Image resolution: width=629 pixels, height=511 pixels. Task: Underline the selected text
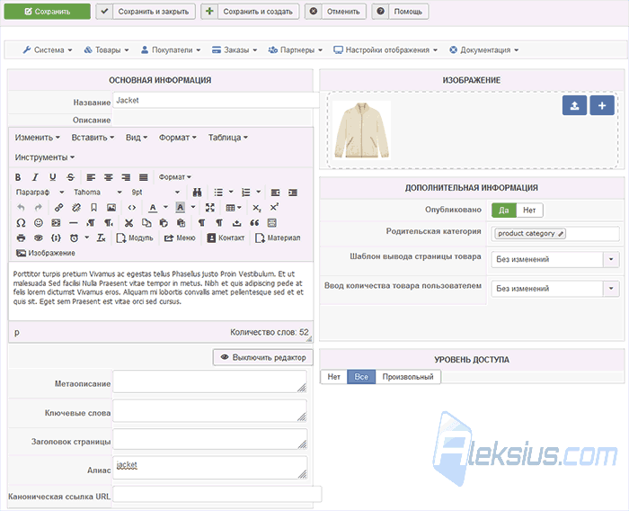tap(52, 177)
